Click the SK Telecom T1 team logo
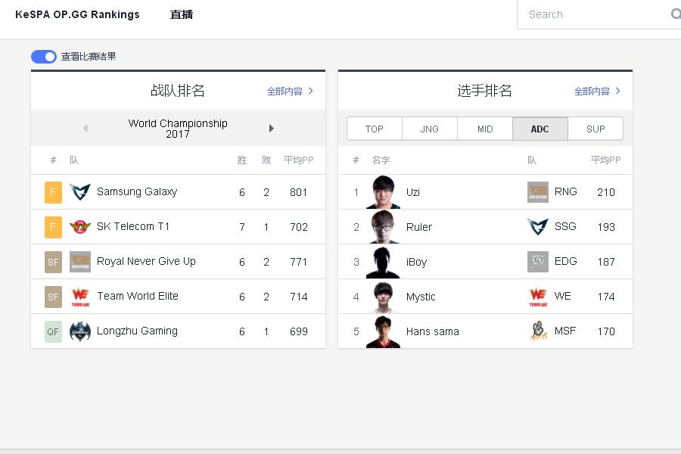This screenshot has width=681, height=454. point(80,227)
